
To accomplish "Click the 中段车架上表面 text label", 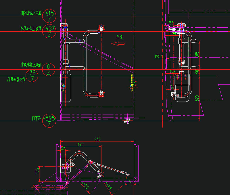I will pos(31,28).
